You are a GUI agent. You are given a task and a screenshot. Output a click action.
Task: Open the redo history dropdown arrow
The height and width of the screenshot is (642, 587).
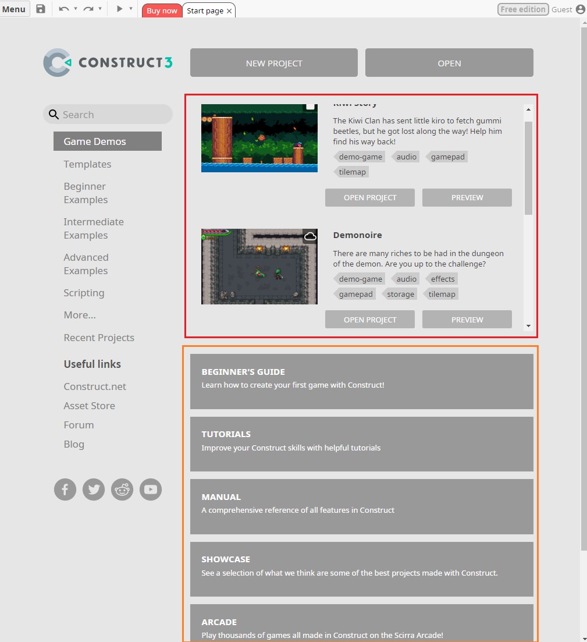coord(100,9)
